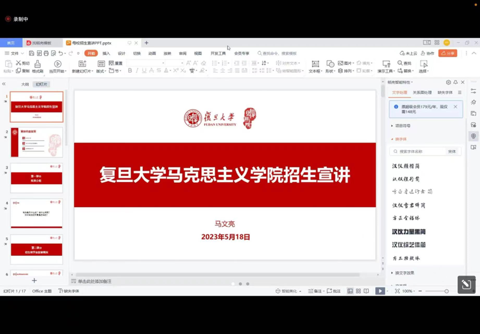Toggle italic formatting
The image size is (480, 334).
point(137,71)
